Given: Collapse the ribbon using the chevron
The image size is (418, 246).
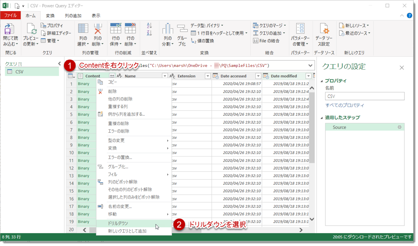Looking at the screenshot, I should (402, 15).
